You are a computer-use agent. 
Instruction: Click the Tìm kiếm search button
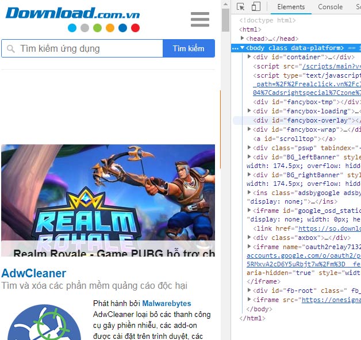point(189,48)
